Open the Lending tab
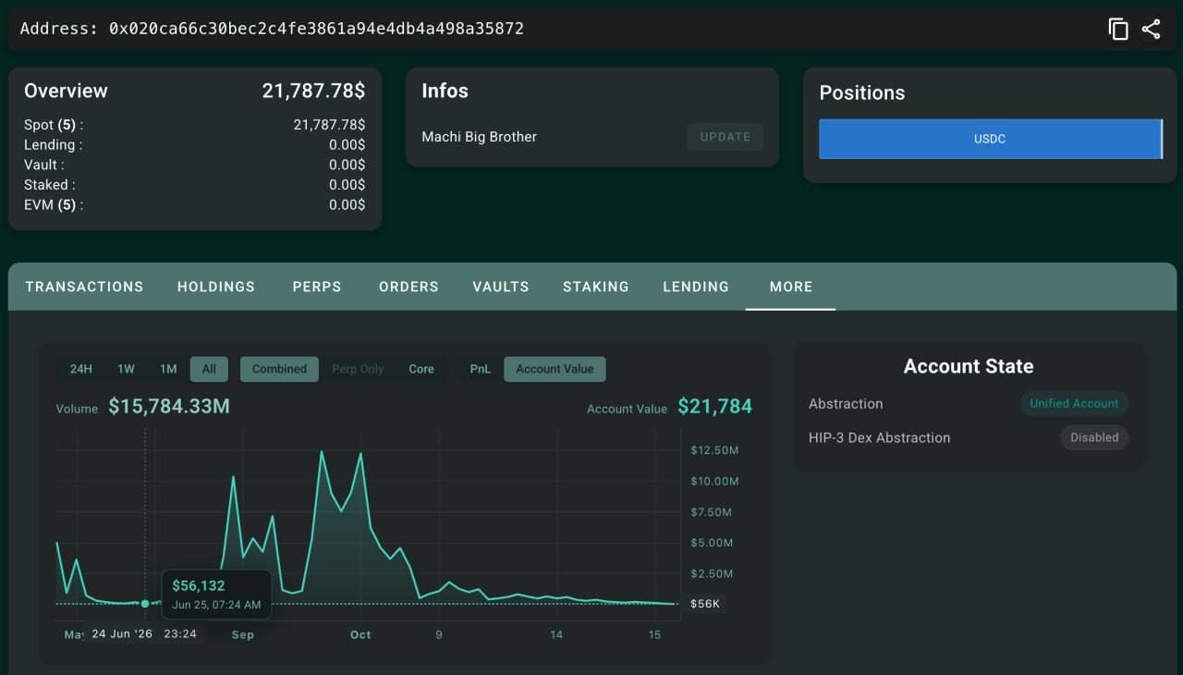The width and height of the screenshot is (1183, 675). [696, 287]
